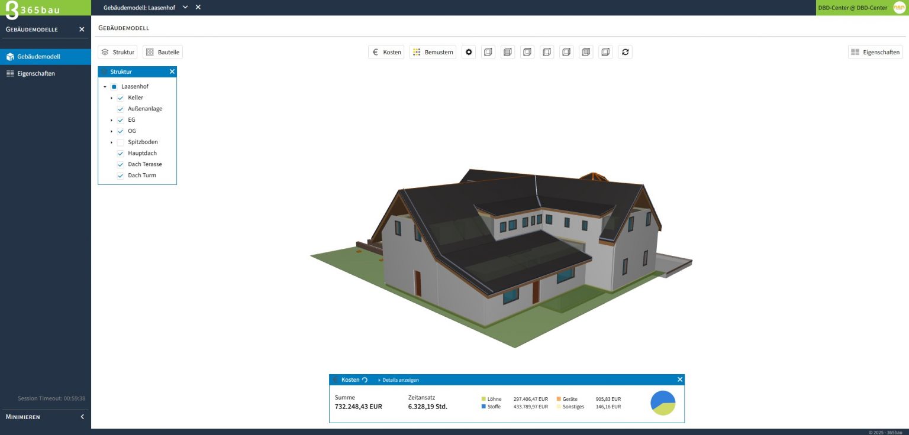Viewport: 909px width, 435px height.
Task: Enable the Spitzboden checkbox
Action: tap(121, 142)
